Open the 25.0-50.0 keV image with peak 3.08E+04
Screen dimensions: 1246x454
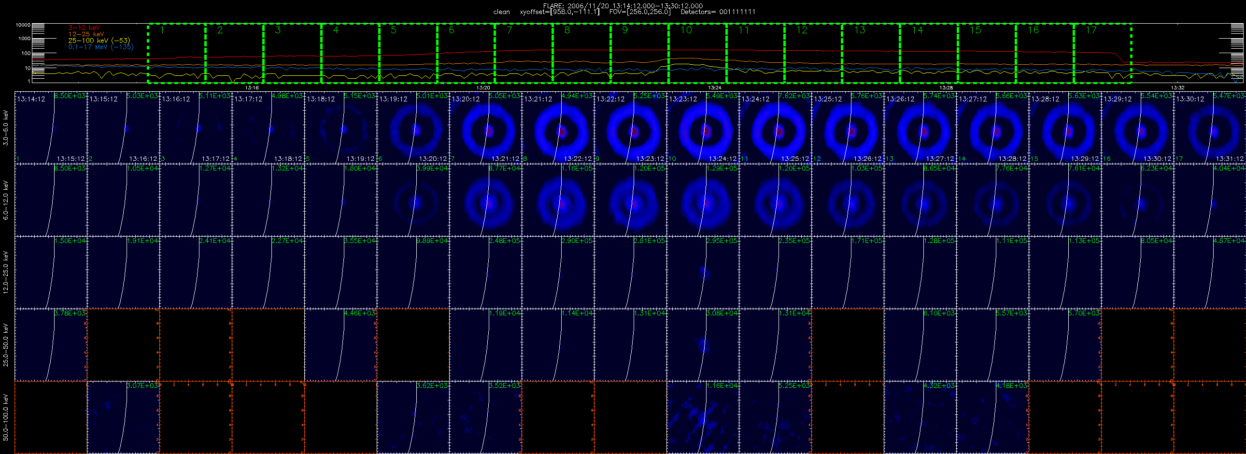pyautogui.click(x=703, y=345)
